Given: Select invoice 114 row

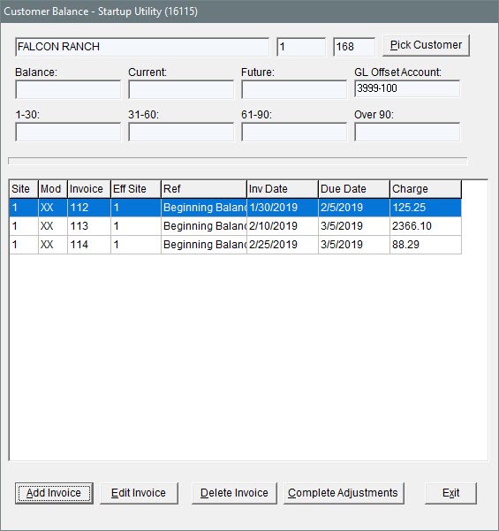Looking at the screenshot, I should 235,245.
